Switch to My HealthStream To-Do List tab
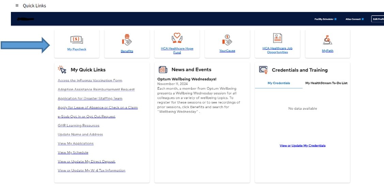The width and height of the screenshot is (384, 189). [326, 83]
